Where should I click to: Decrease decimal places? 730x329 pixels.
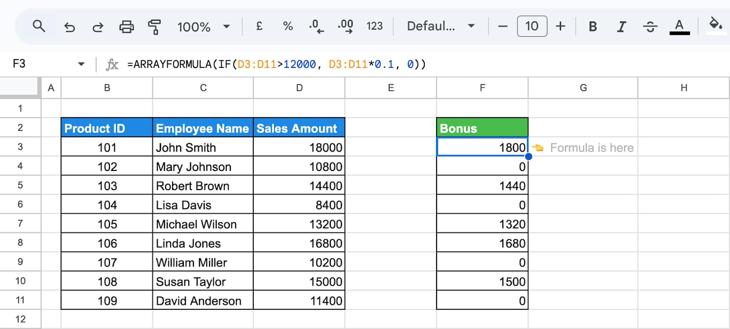(x=317, y=26)
